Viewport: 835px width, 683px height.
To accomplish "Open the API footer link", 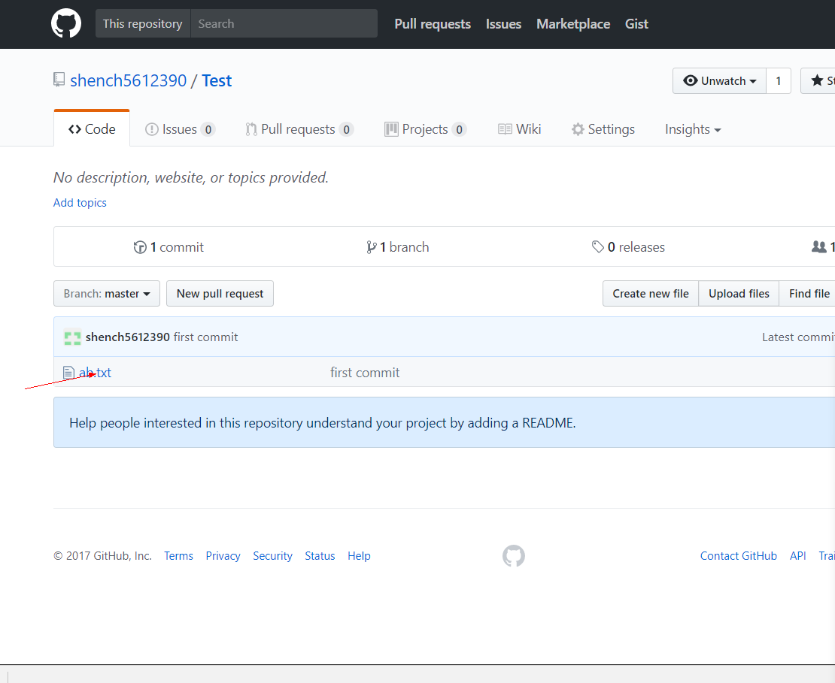I will coord(797,556).
